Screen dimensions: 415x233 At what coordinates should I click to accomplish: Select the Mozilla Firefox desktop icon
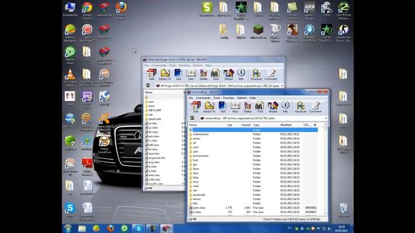121,11
